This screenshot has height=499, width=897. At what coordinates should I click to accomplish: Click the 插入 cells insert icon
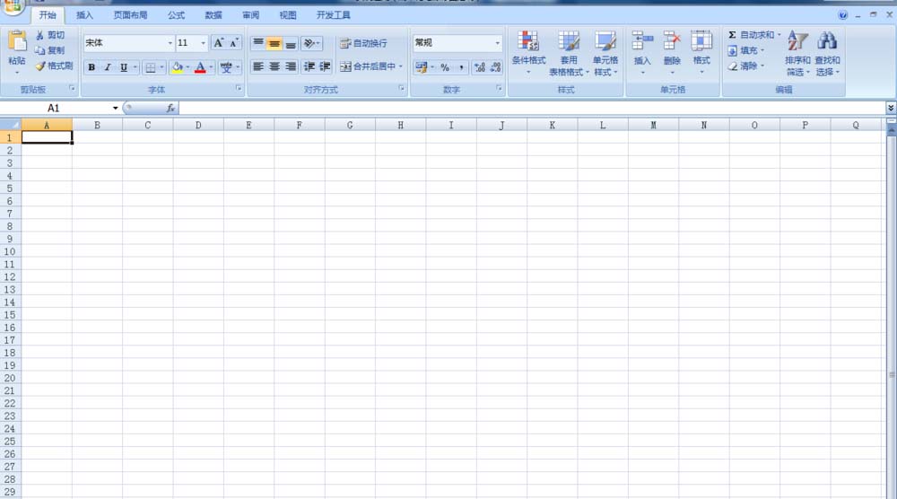pos(642,41)
